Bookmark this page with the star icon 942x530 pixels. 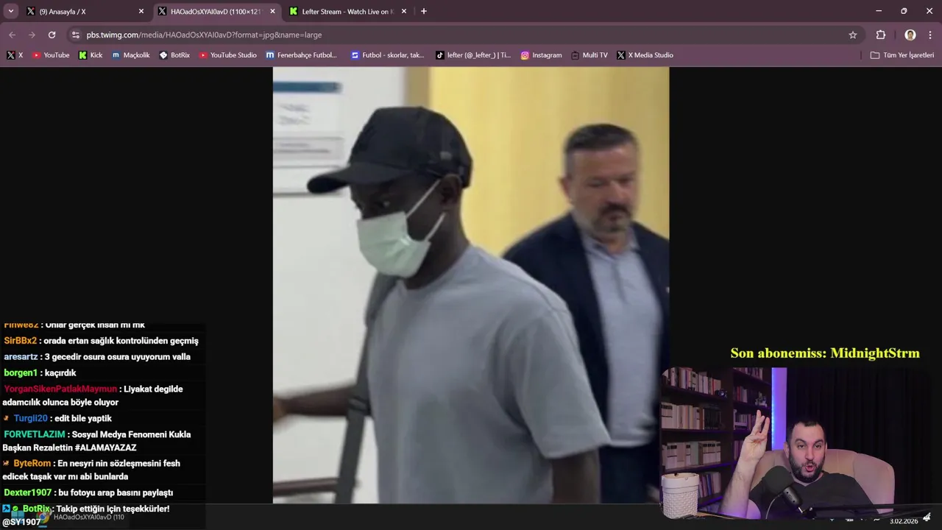pyautogui.click(x=853, y=35)
